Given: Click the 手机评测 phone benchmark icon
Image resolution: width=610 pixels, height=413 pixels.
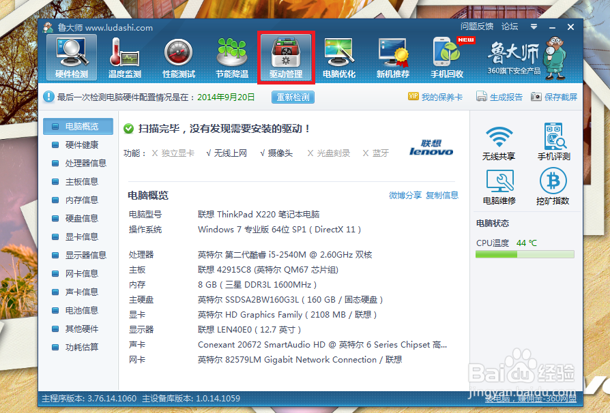Looking at the screenshot, I should (553, 142).
